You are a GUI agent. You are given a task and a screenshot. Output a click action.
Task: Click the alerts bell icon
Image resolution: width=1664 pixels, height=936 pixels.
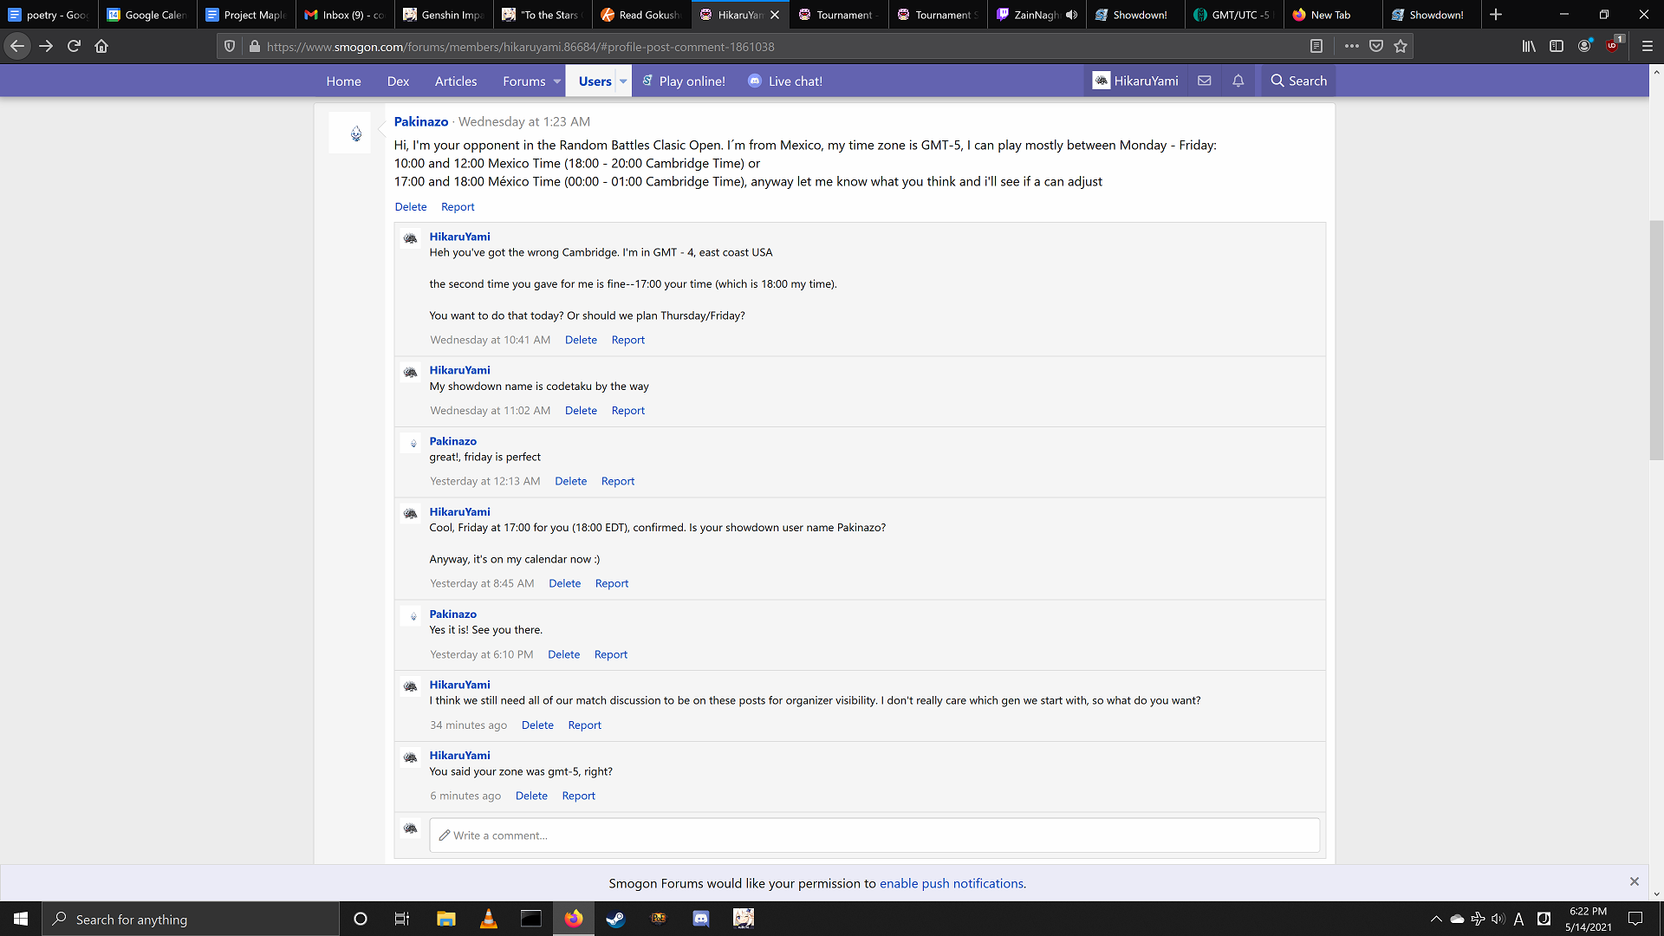(x=1238, y=81)
